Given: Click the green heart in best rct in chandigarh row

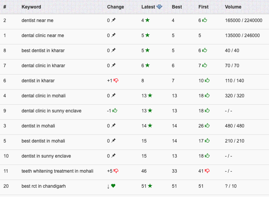Looking at the screenshot, I should (113, 186).
